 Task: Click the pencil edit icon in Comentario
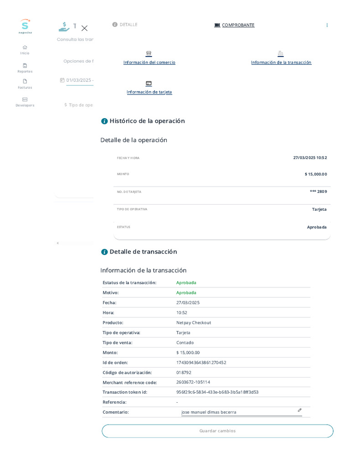pos(300,410)
